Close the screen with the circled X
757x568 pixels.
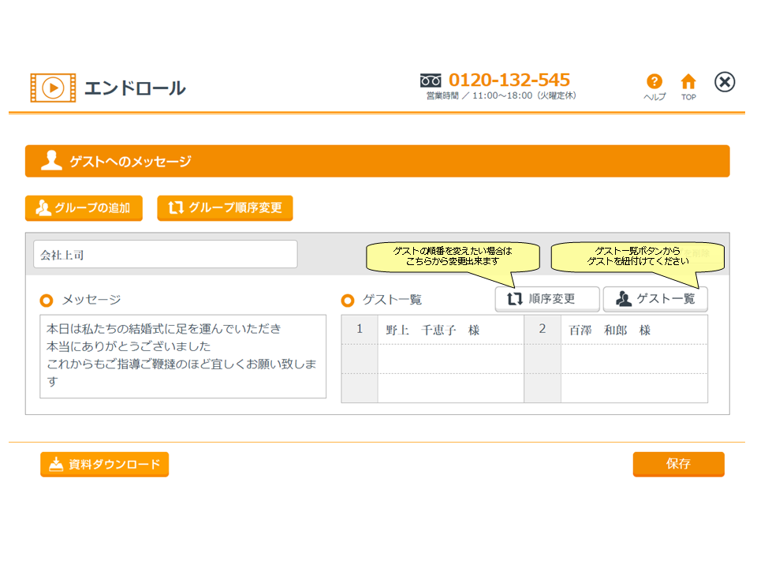(725, 82)
